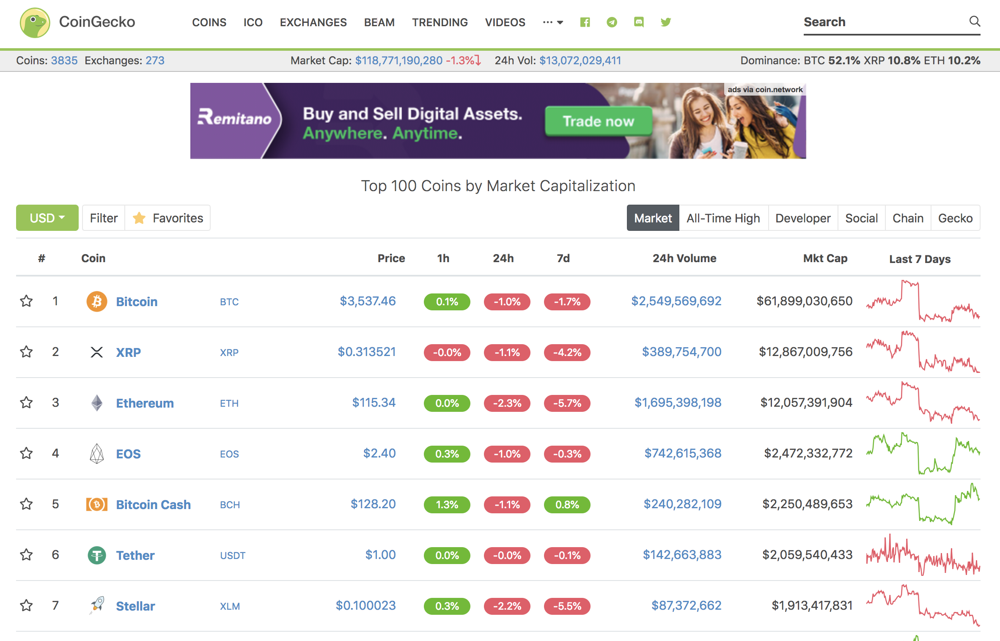Open Bitcoin's last 7 days sparkline
The width and height of the screenshot is (1000, 641).
pyautogui.click(x=923, y=301)
